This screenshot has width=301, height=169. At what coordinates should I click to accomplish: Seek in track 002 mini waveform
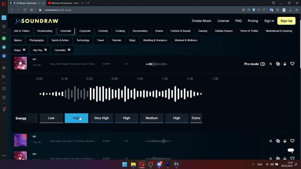158,141
